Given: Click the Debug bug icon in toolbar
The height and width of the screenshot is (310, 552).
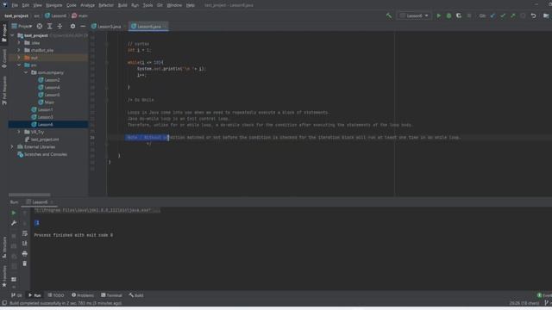Looking at the screenshot, I should [448, 15].
